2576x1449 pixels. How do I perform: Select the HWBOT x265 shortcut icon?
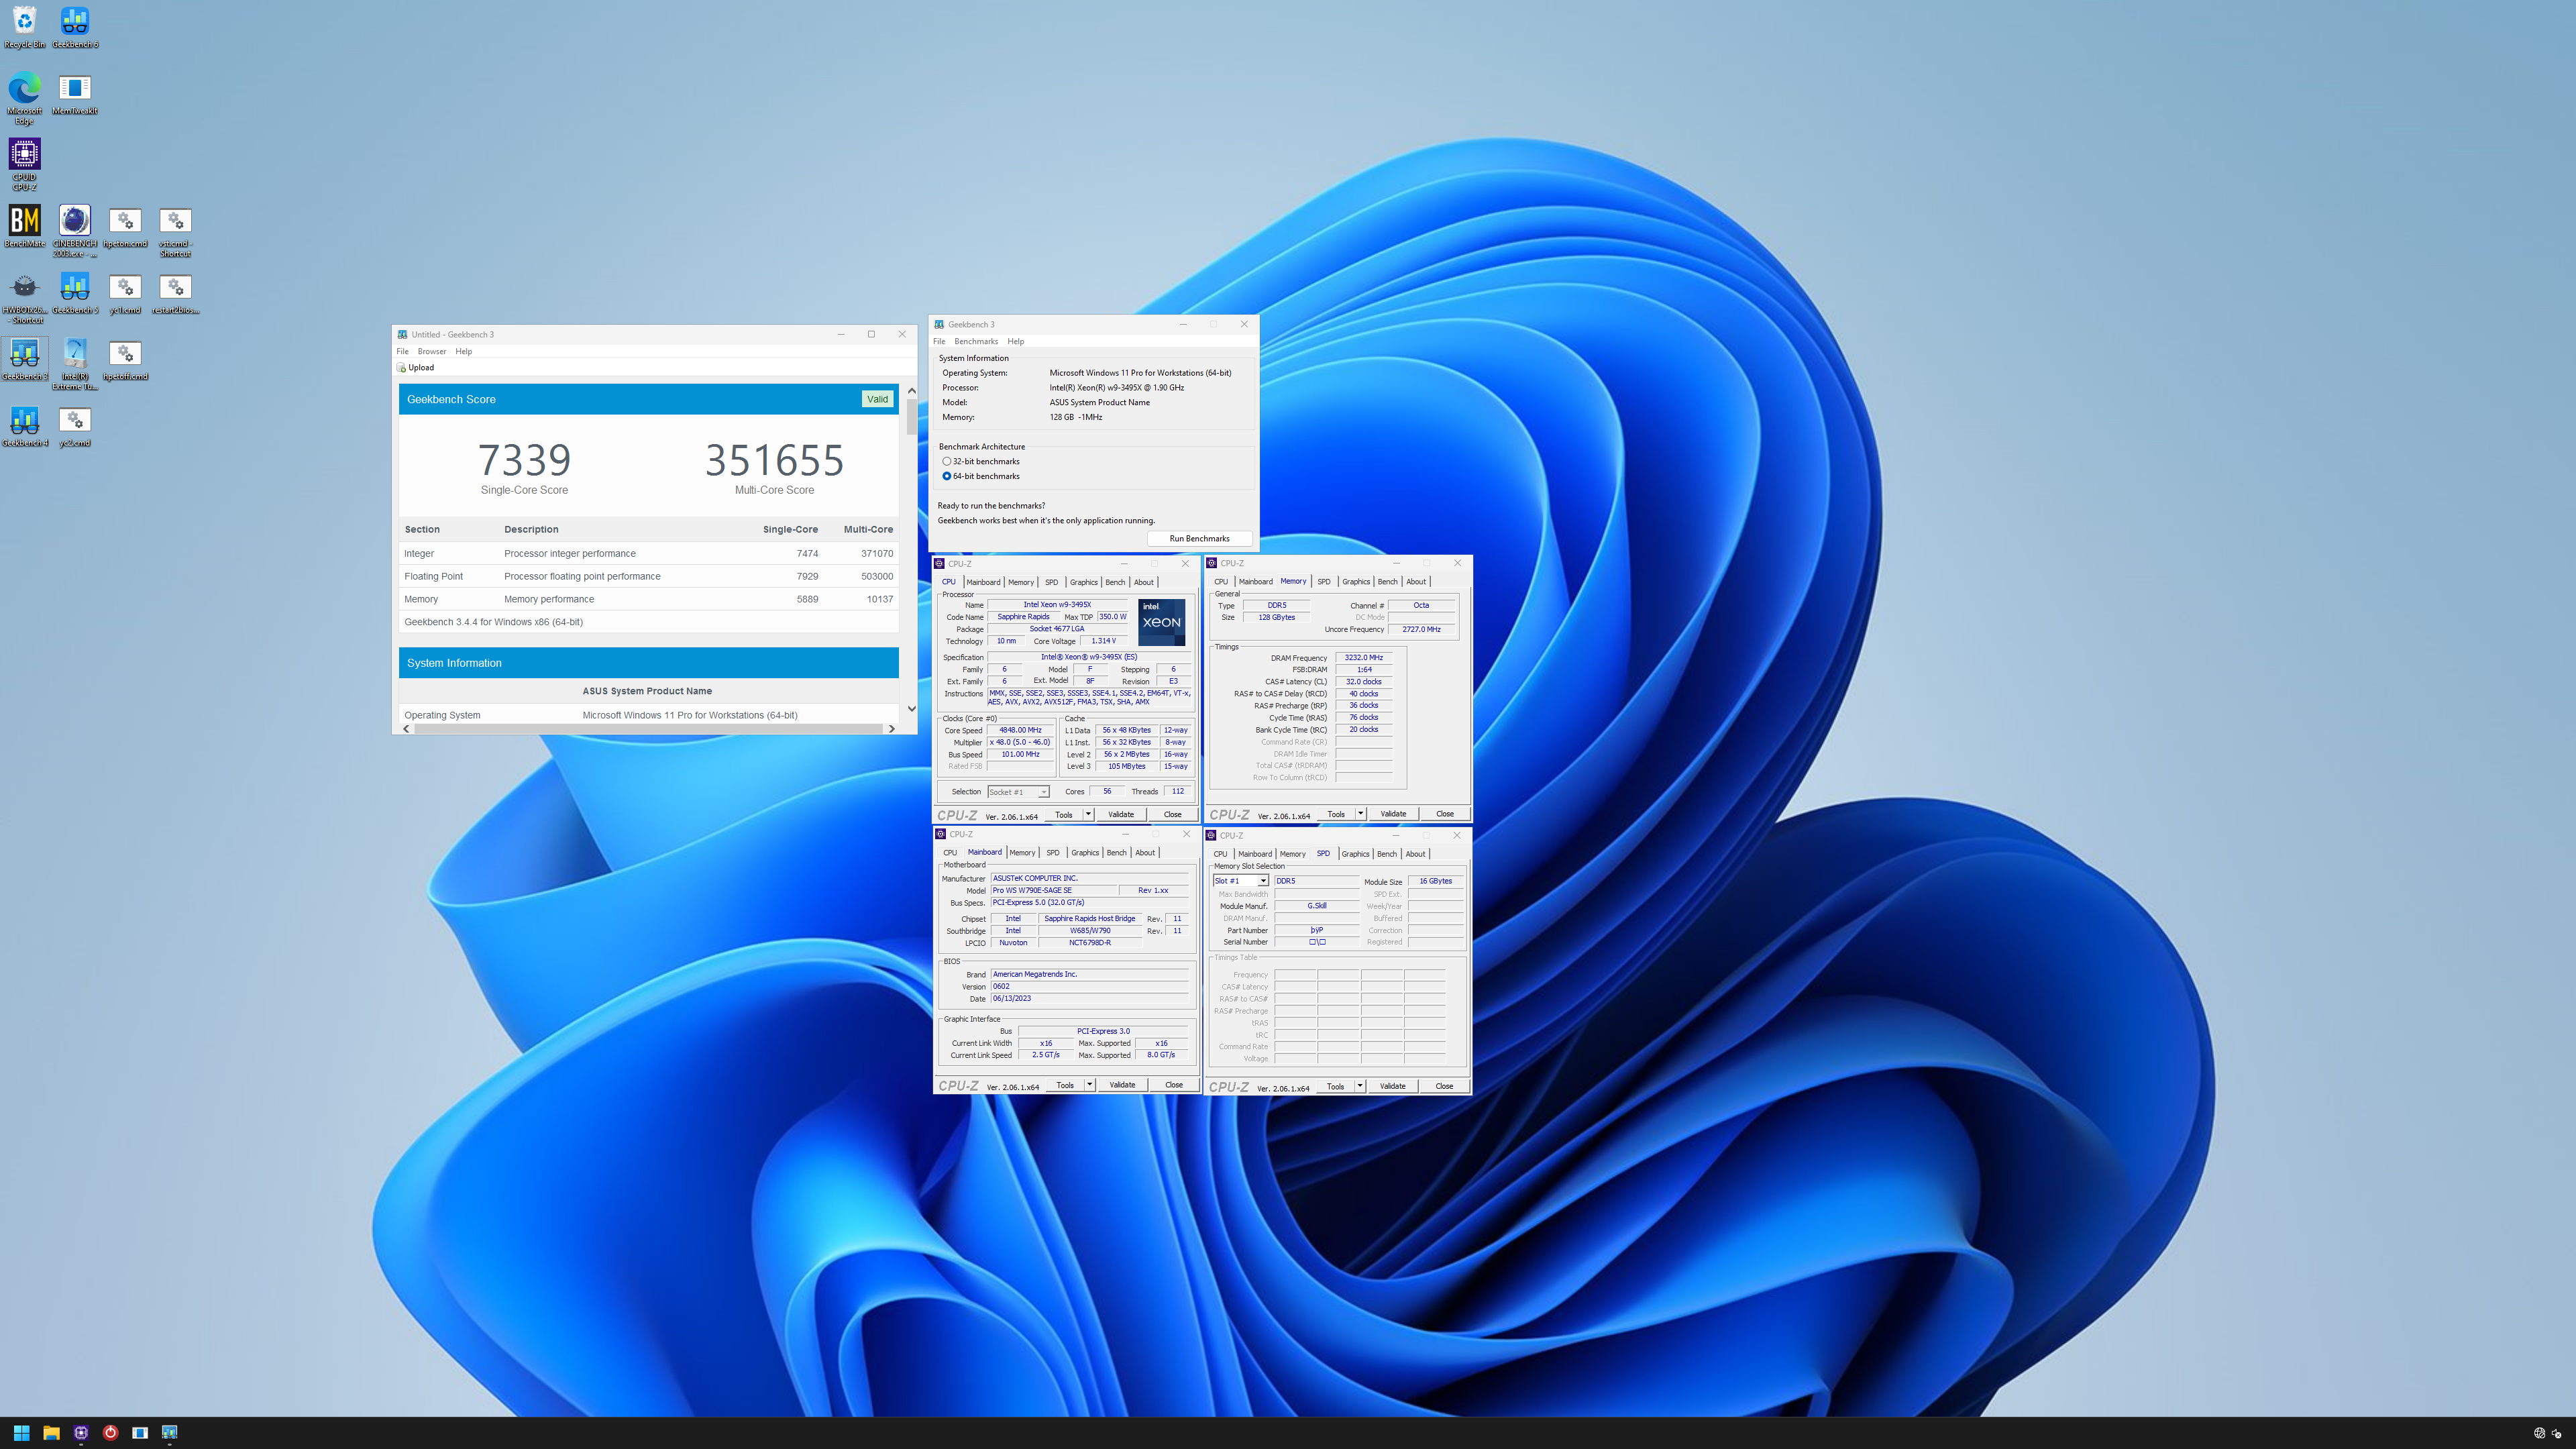[x=24, y=298]
